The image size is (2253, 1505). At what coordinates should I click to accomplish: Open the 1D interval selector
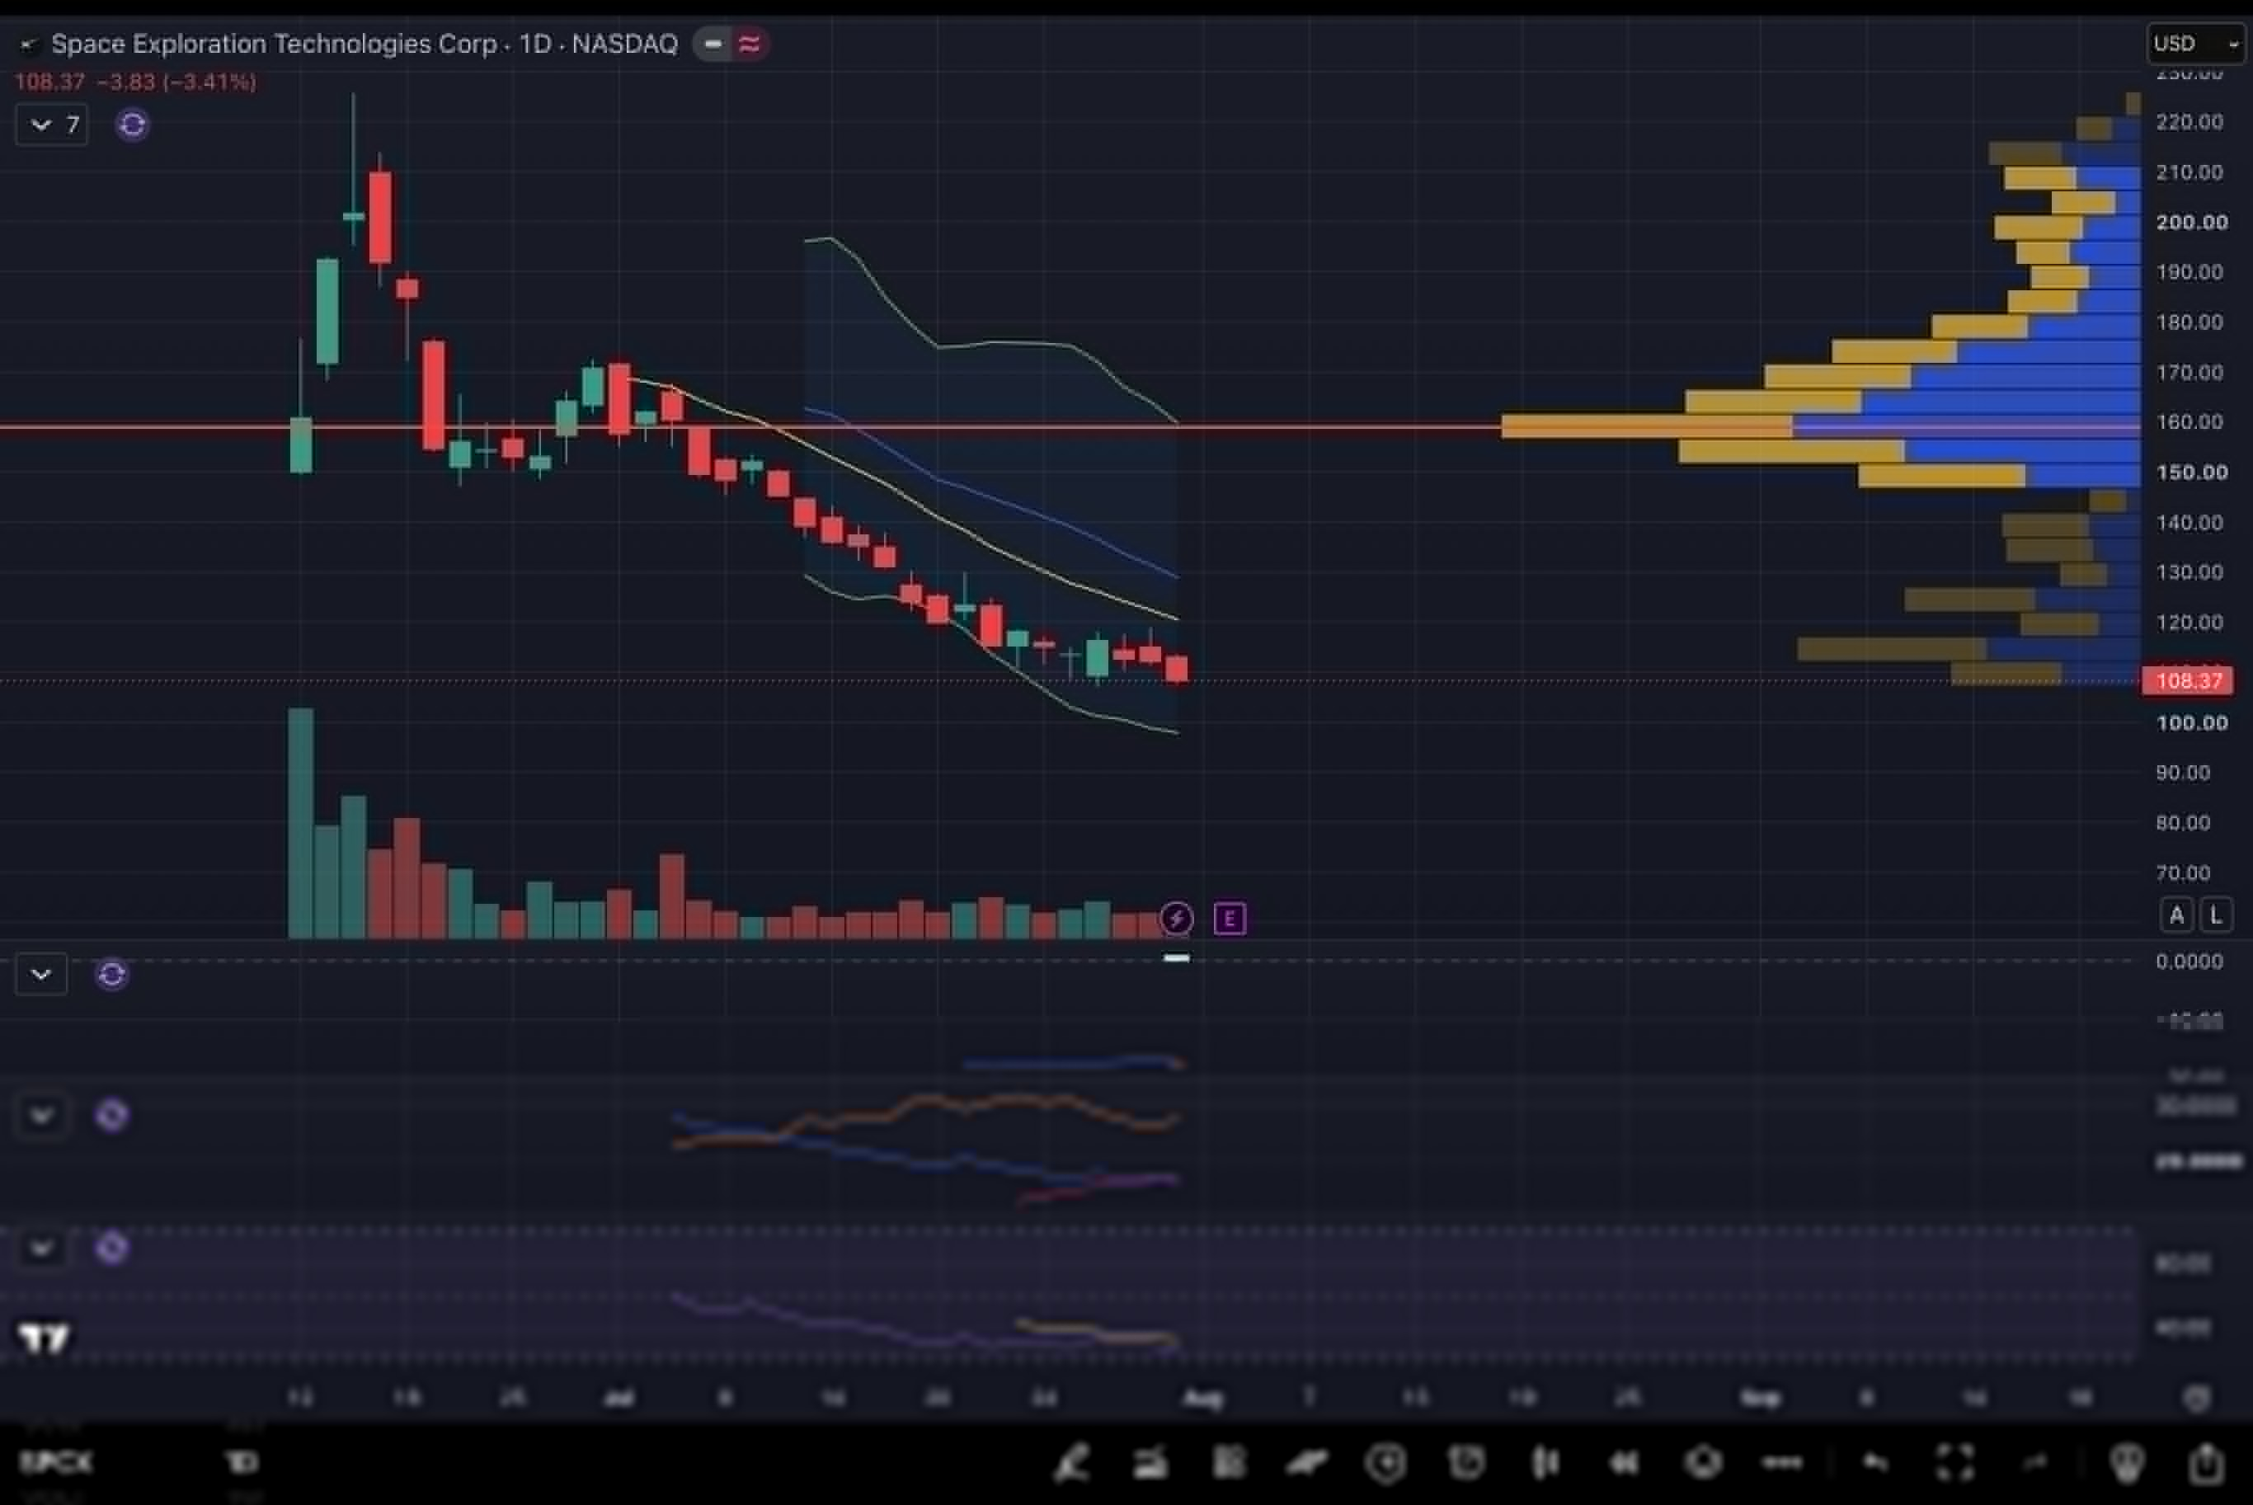click(x=242, y=1463)
